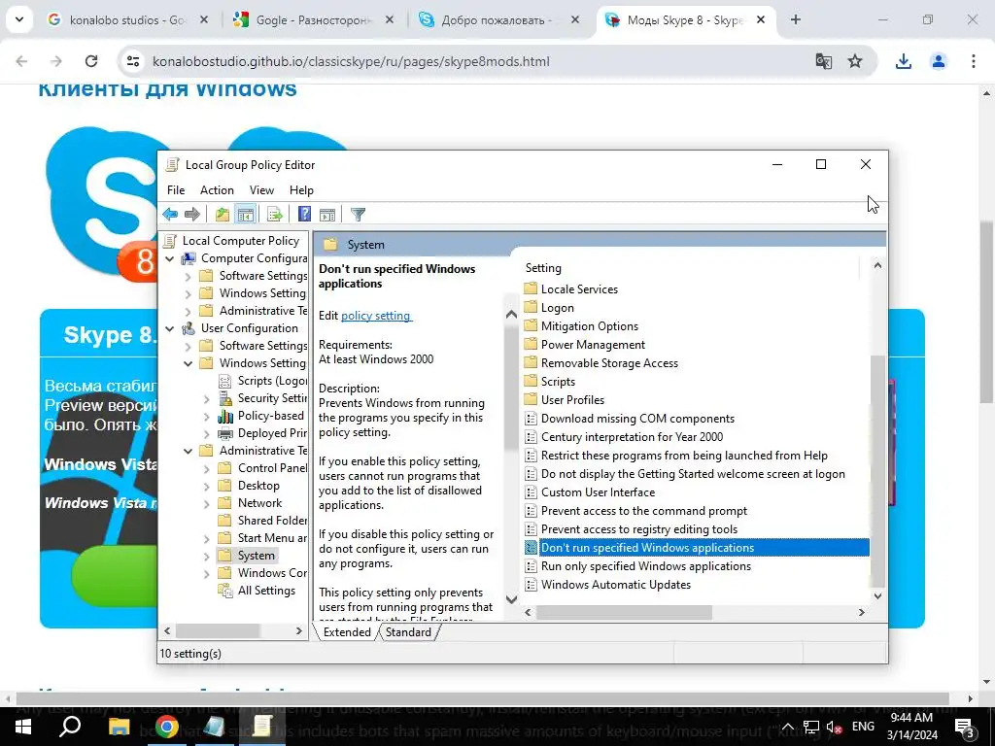Screen dimensions: 995x746
Task: Open the Windows Start button
Action: (x=23, y=727)
